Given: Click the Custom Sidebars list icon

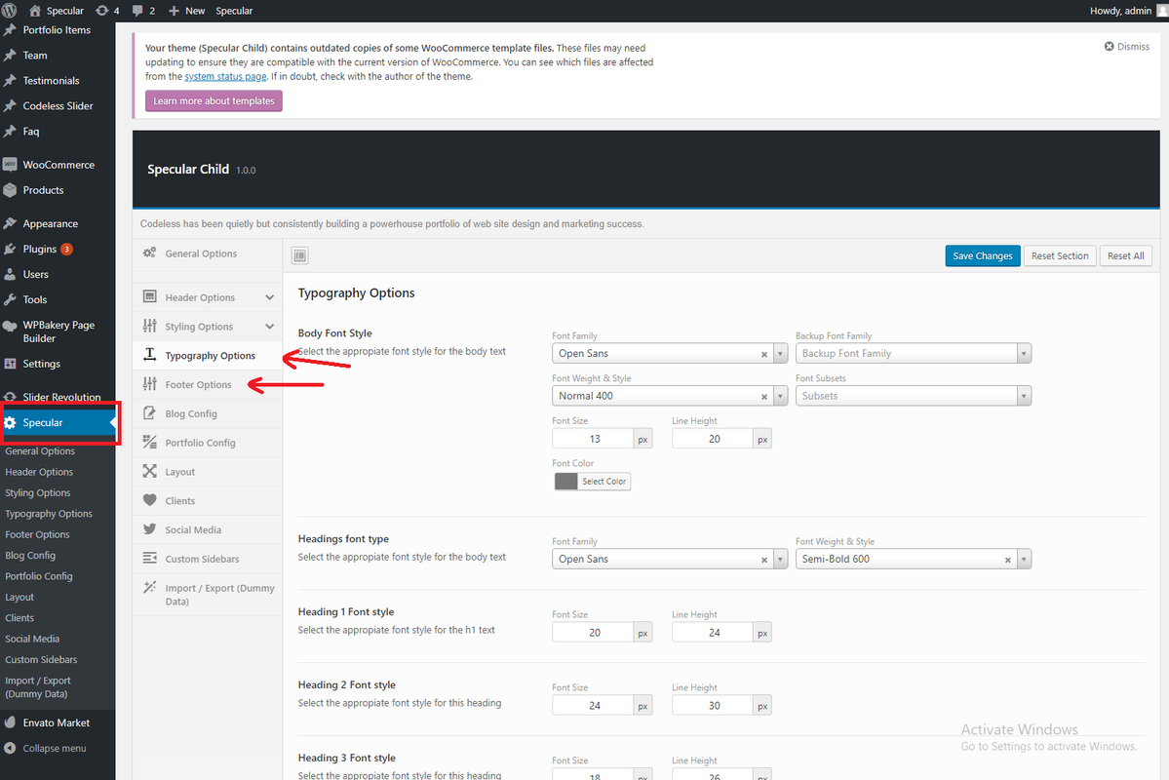Looking at the screenshot, I should (x=150, y=559).
